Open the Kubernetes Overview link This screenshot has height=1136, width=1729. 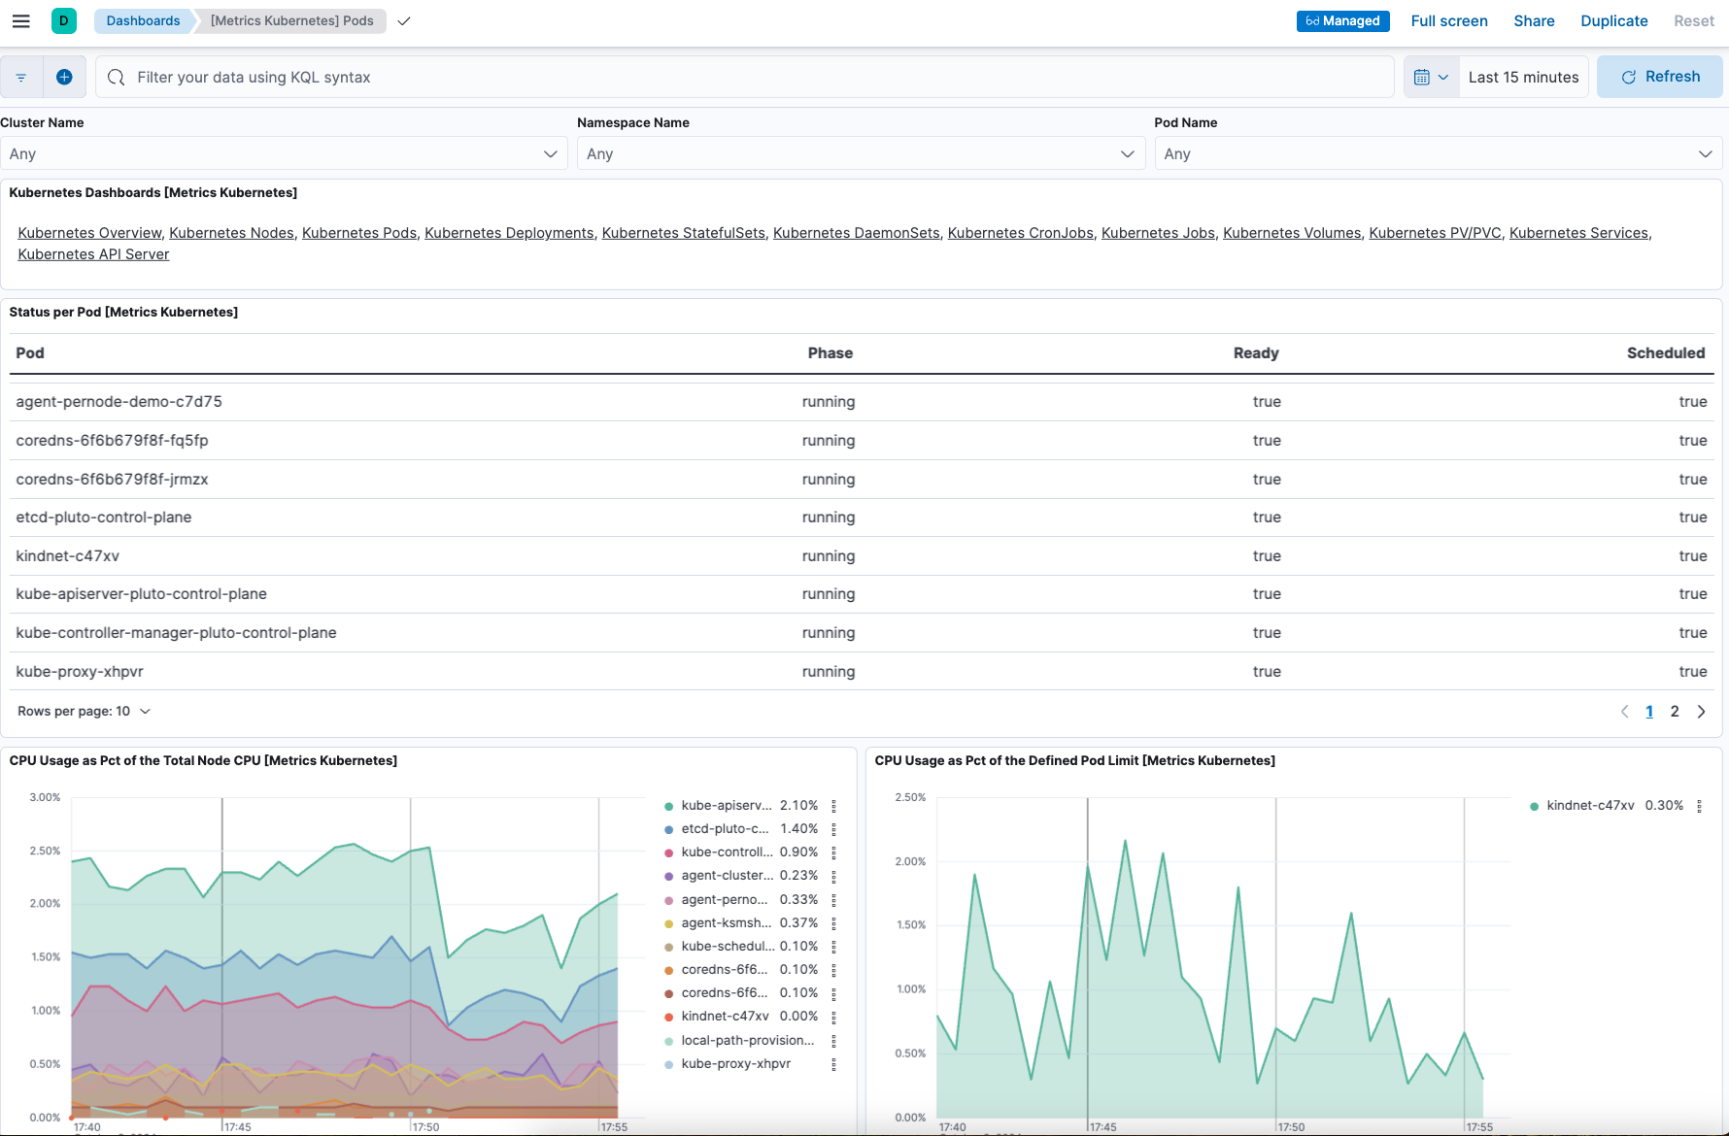tap(88, 233)
